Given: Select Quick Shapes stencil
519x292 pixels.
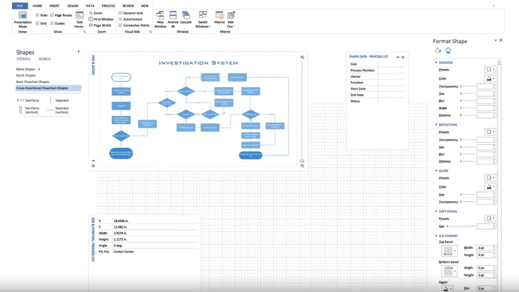Looking at the screenshot, I should pos(26,75).
